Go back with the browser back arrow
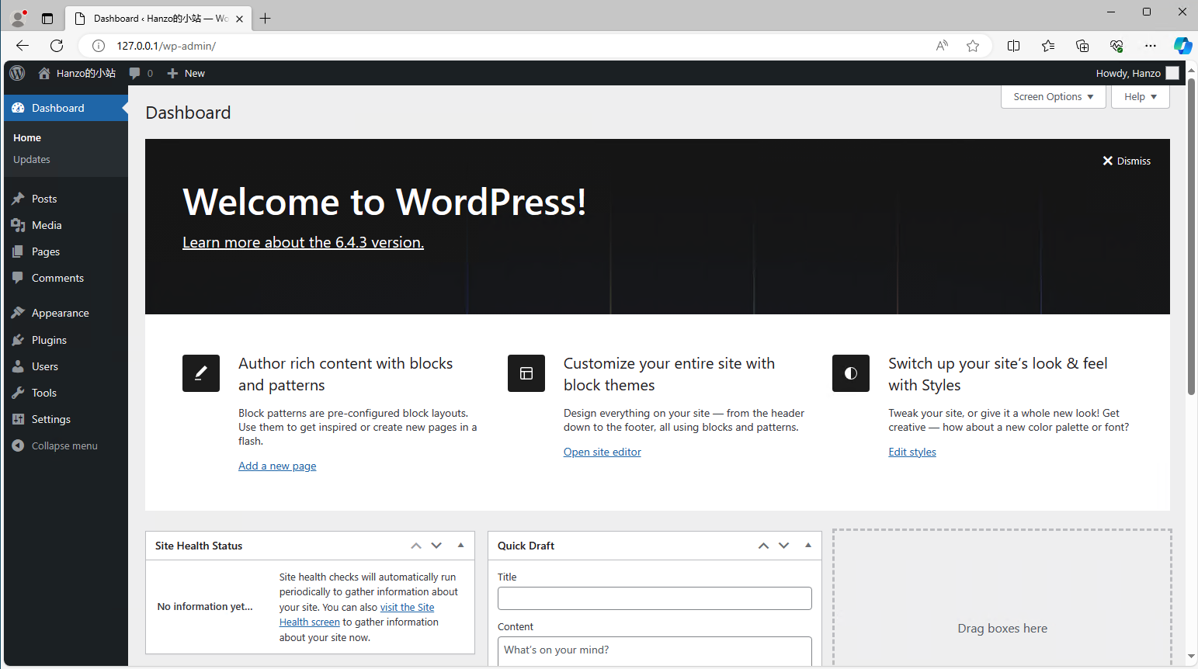Screen dimensions: 1198x669 [x=22, y=46]
